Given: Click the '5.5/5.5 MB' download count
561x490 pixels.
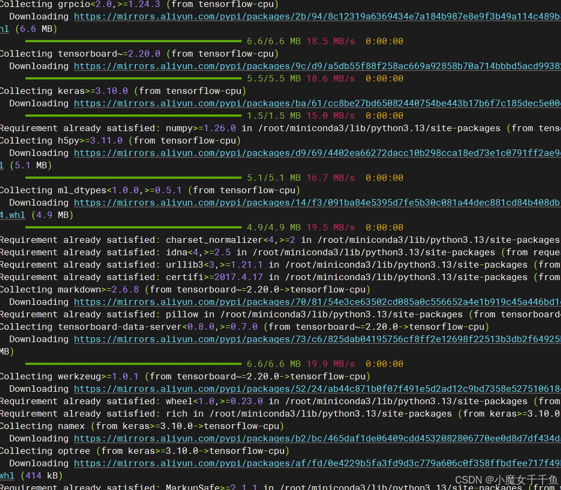Looking at the screenshot, I should (x=274, y=78).
